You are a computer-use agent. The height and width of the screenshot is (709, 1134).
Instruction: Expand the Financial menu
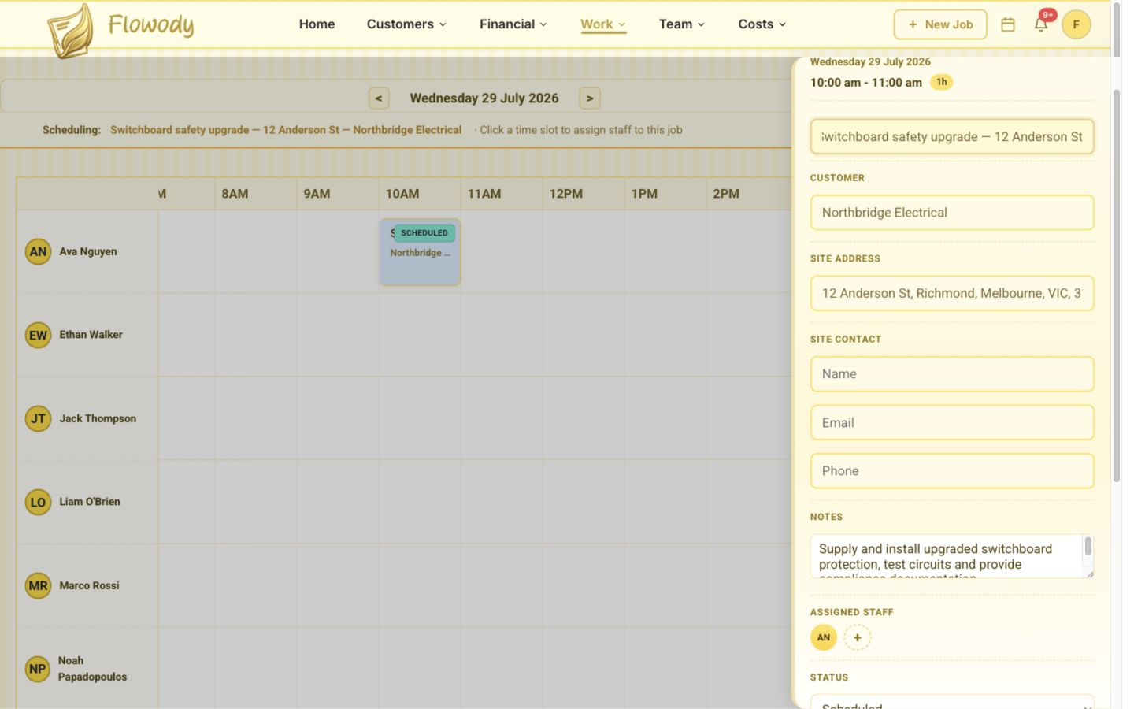pyautogui.click(x=513, y=24)
